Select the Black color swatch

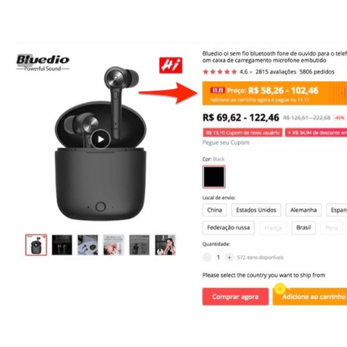pos(214,177)
